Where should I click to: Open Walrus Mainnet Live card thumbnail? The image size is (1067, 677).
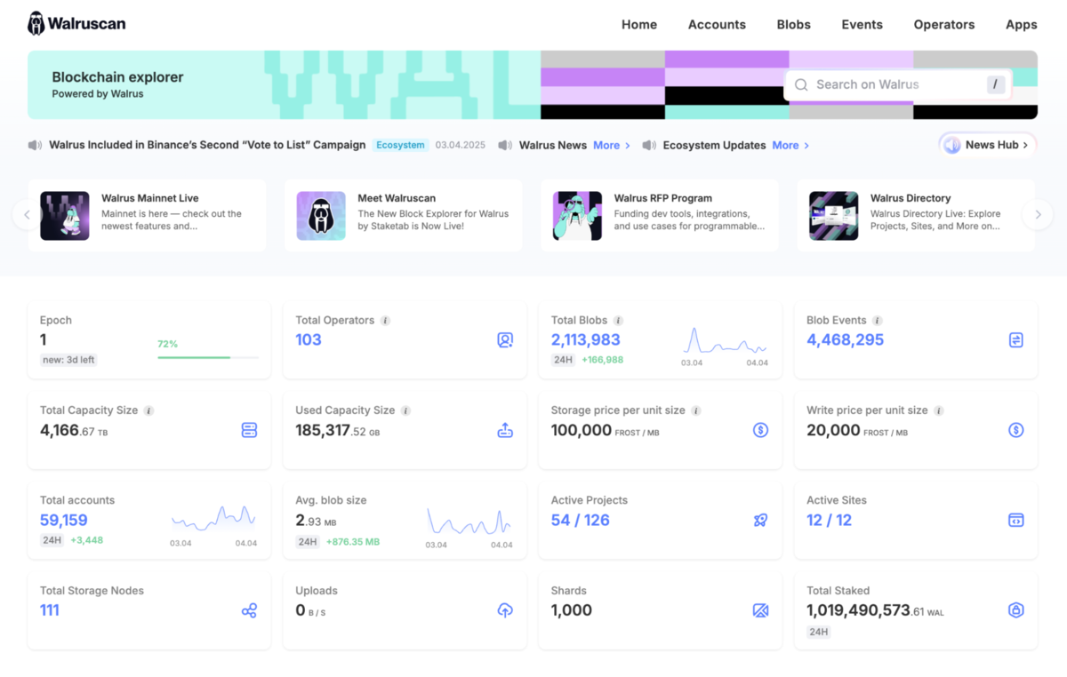coord(65,216)
